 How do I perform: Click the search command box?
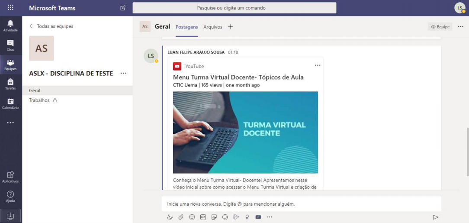tap(234, 8)
